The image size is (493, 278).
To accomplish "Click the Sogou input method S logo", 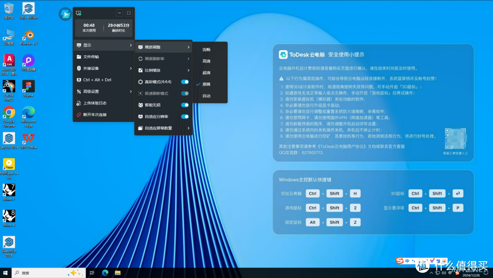I will tap(399, 260).
